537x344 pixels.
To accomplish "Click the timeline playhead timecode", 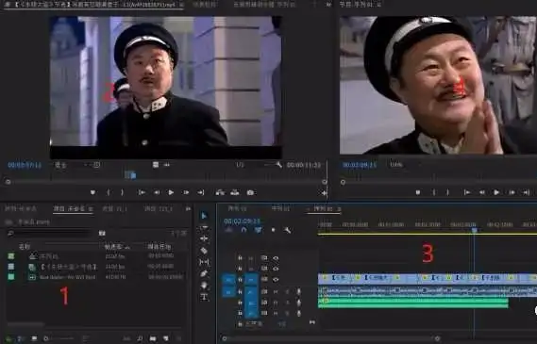I will tap(243, 221).
